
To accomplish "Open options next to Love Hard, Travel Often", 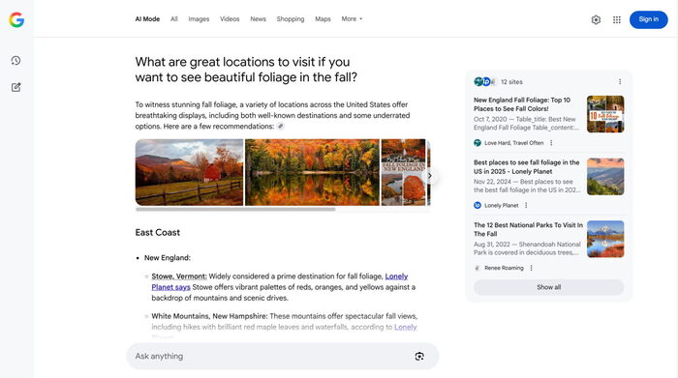I will tap(551, 143).
